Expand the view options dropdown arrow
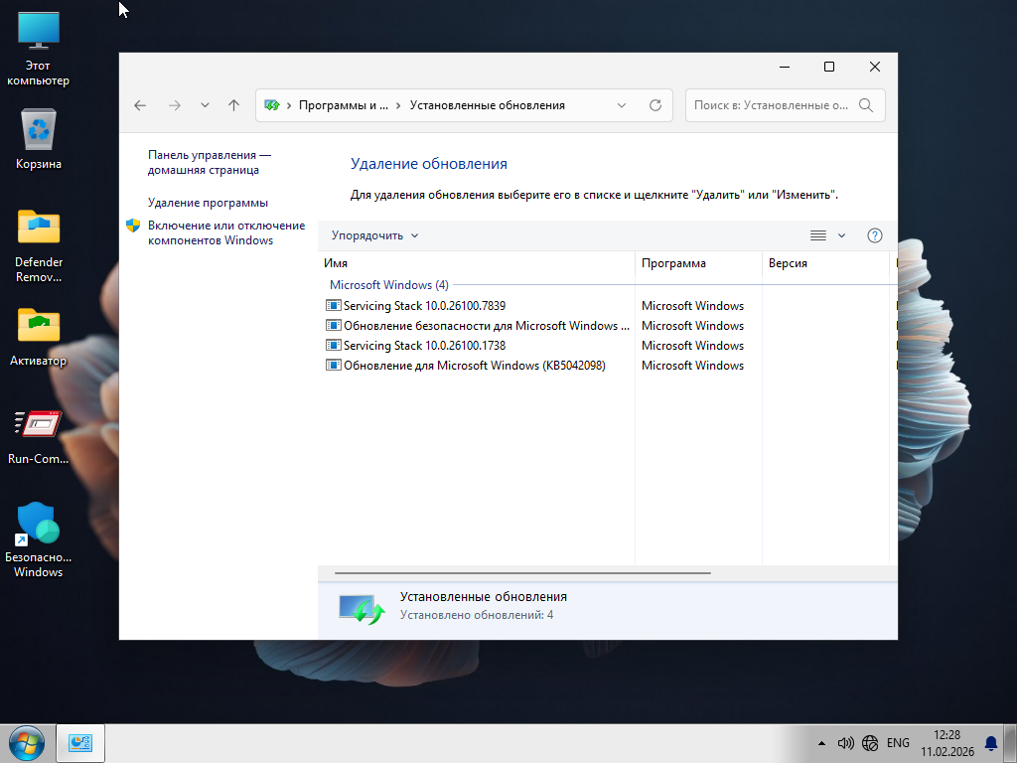Viewport: 1017px width, 763px height. click(842, 235)
